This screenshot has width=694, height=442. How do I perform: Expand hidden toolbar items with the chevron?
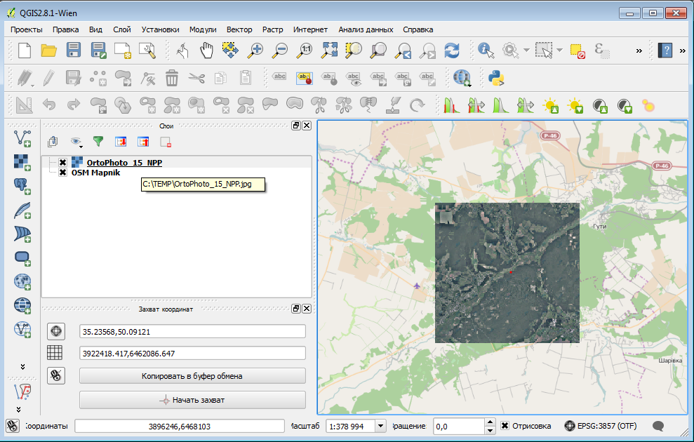[x=638, y=50]
